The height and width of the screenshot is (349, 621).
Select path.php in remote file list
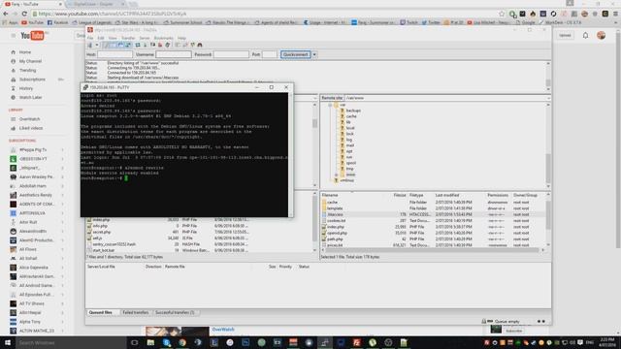tap(335, 239)
